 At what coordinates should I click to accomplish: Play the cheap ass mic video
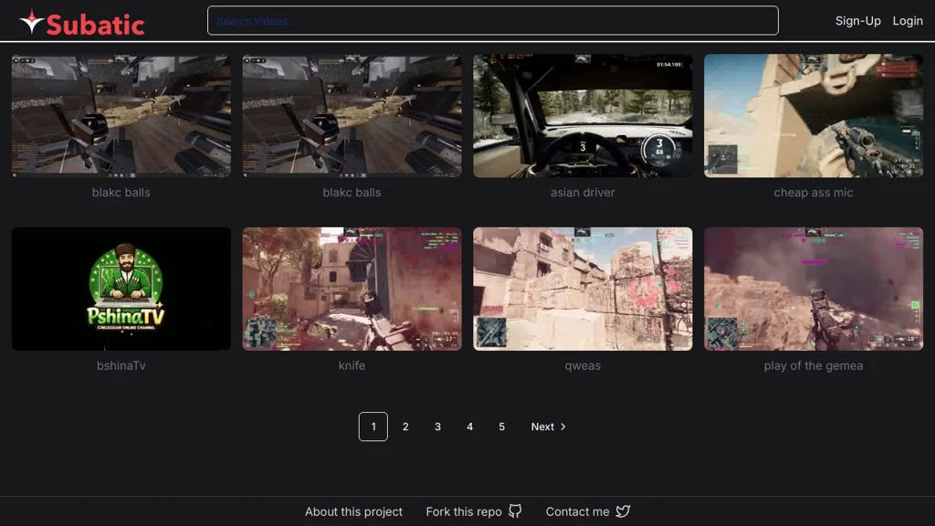[x=813, y=115]
